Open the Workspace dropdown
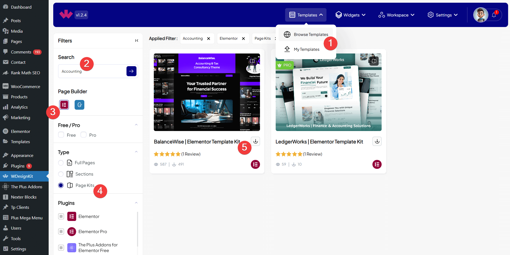The width and height of the screenshot is (510, 255). pos(396,15)
